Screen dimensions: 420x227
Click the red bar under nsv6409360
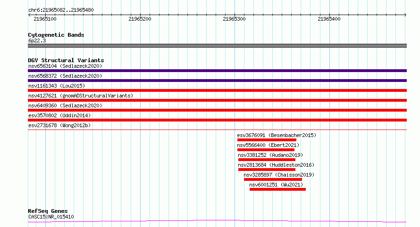[217, 110]
